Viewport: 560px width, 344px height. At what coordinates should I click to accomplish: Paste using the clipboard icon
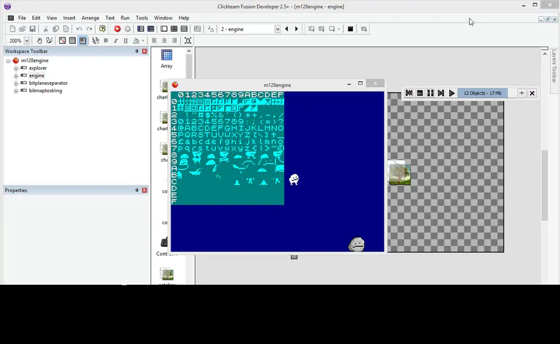coord(66,29)
